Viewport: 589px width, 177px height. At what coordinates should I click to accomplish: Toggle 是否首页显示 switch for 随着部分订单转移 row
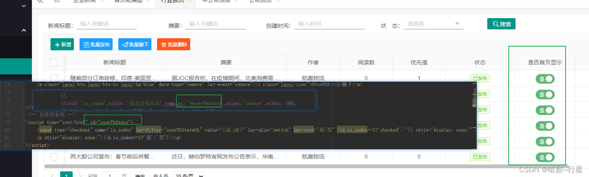545,79
